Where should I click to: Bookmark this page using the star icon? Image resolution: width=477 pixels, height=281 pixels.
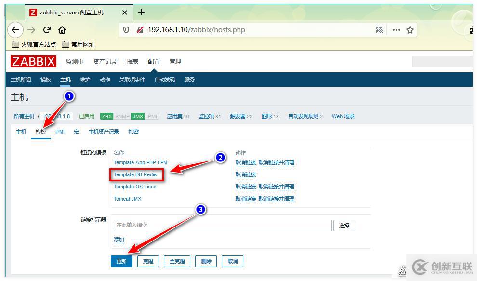pyautogui.click(x=410, y=30)
